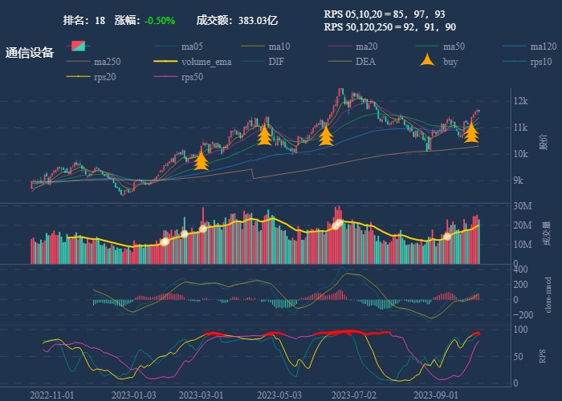Click the red-green candlestick legend icon
The height and width of the screenshot is (401, 562).
click(79, 46)
